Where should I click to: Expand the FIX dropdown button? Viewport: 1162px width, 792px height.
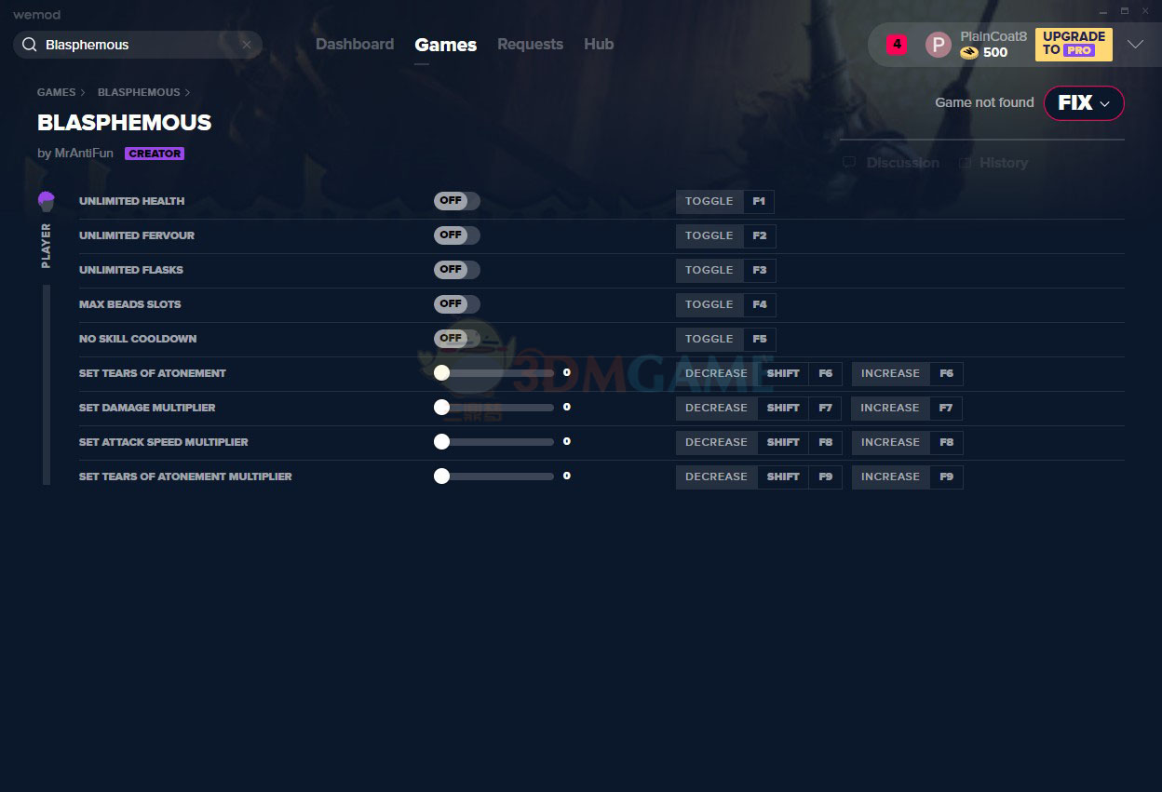(x=1084, y=103)
